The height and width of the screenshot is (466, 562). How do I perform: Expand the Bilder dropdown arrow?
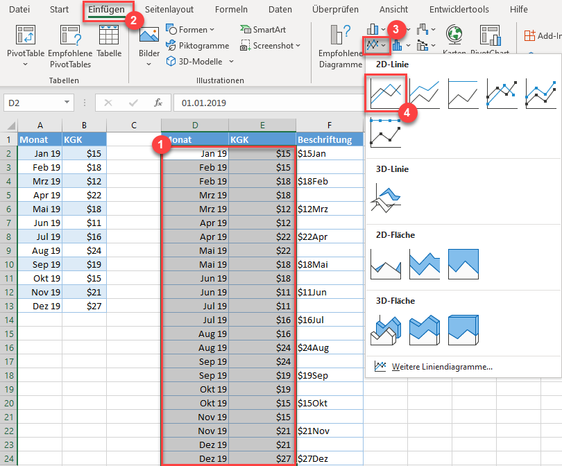coord(148,64)
